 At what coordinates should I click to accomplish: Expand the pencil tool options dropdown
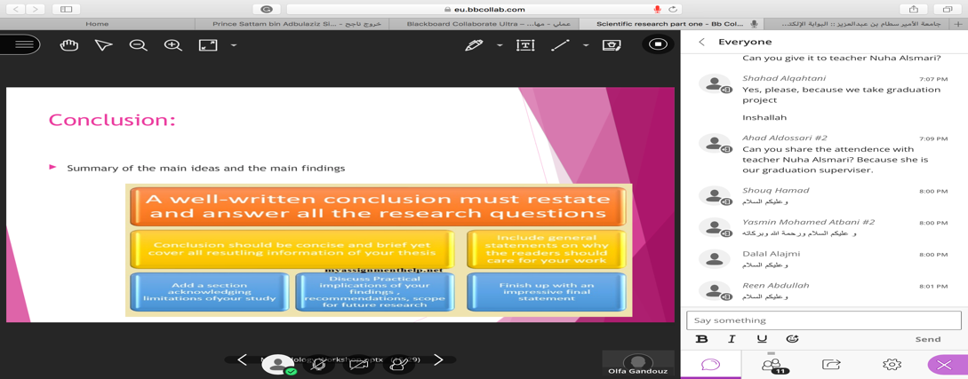(x=500, y=45)
